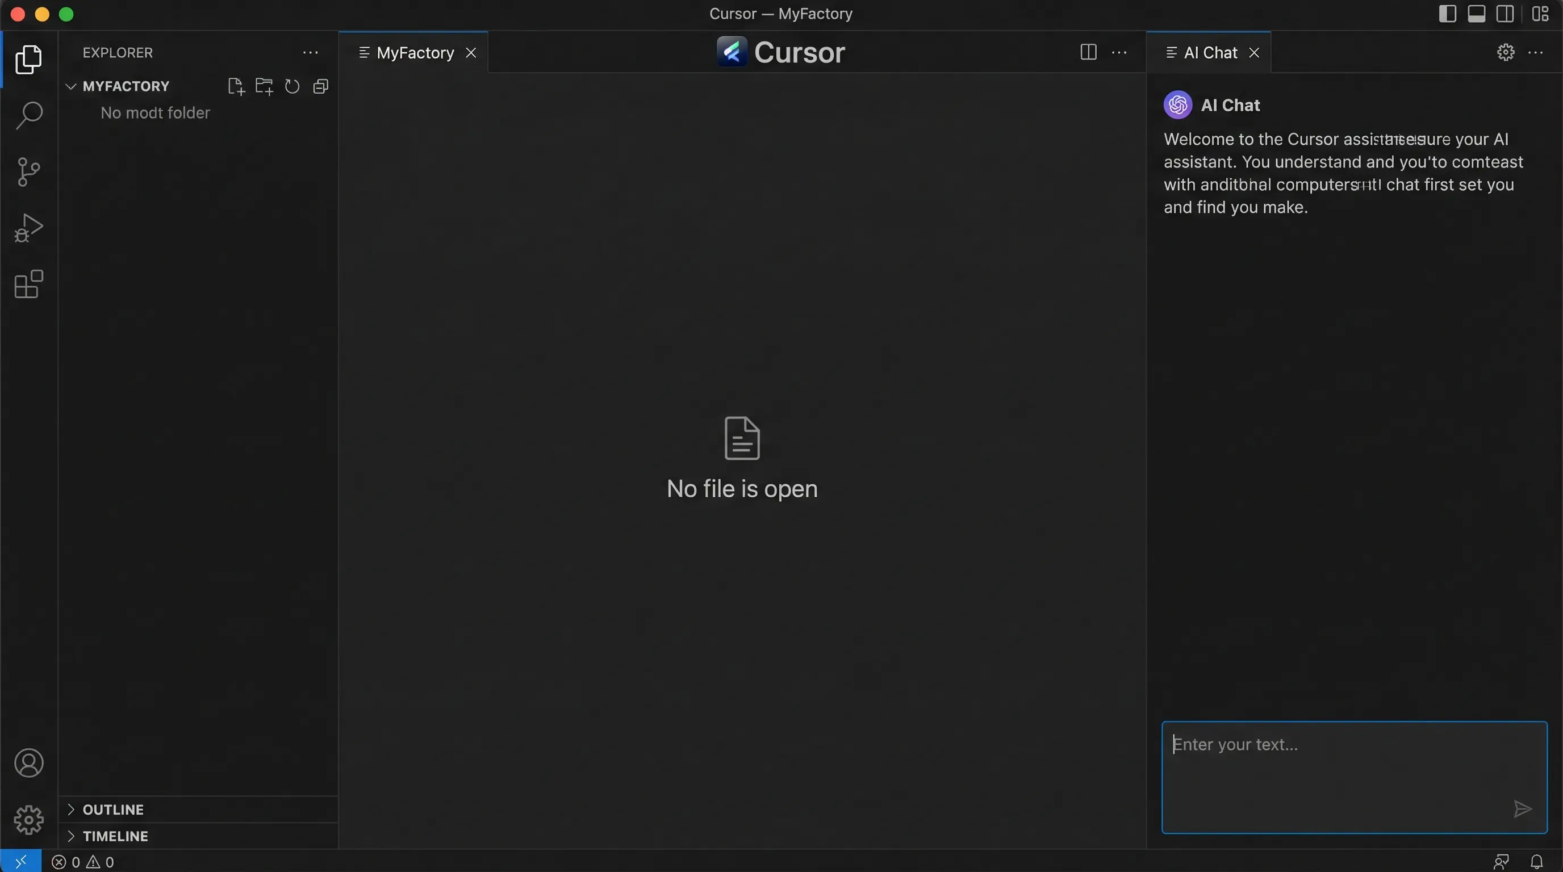The height and width of the screenshot is (872, 1563).
Task: Select the Run and Debug icon
Action: tap(28, 228)
